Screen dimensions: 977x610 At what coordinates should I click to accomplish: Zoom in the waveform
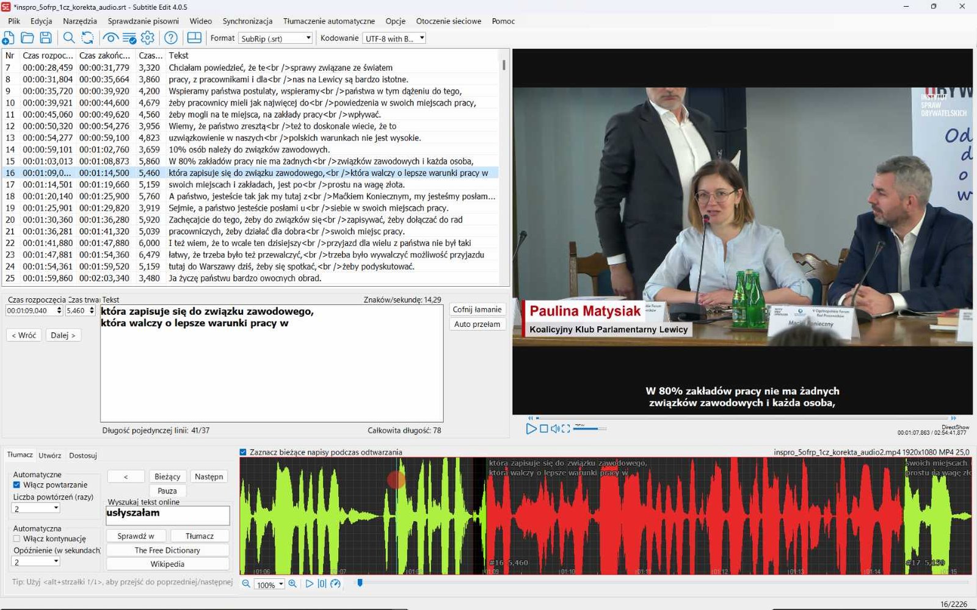click(292, 584)
